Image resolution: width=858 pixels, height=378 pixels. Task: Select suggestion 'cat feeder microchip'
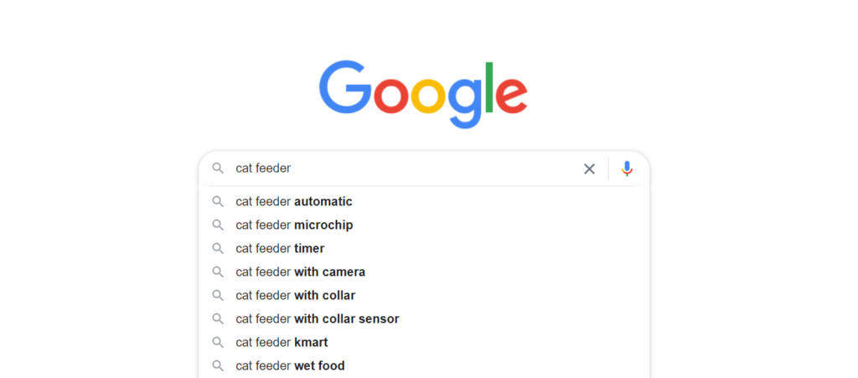424,225
